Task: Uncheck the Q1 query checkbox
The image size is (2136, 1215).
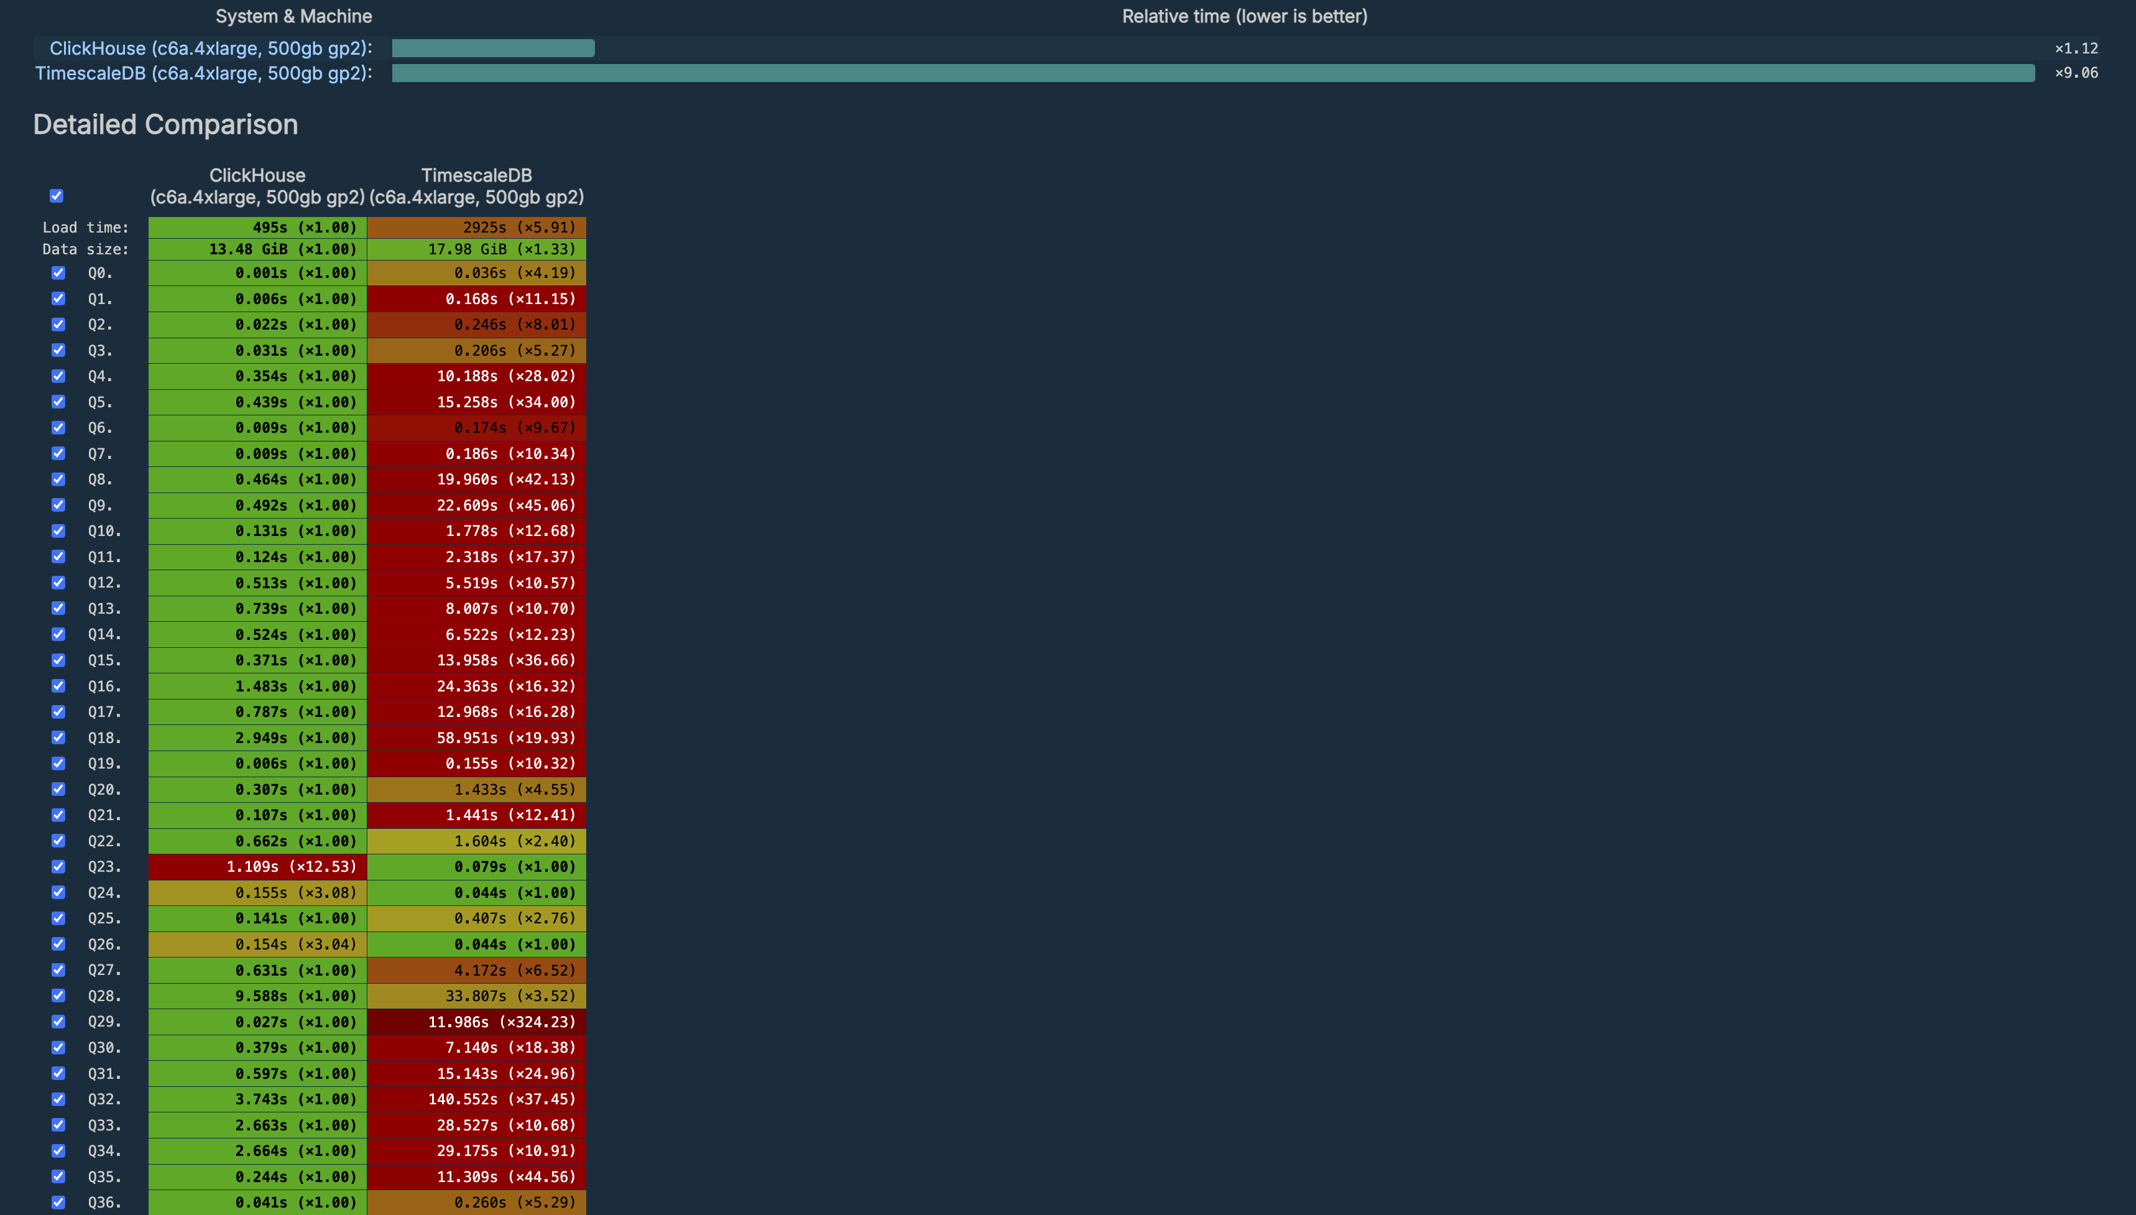Action: 58,298
